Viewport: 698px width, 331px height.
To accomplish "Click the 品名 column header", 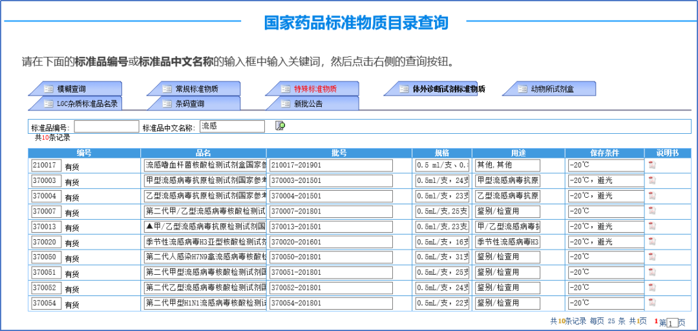I will (x=204, y=153).
